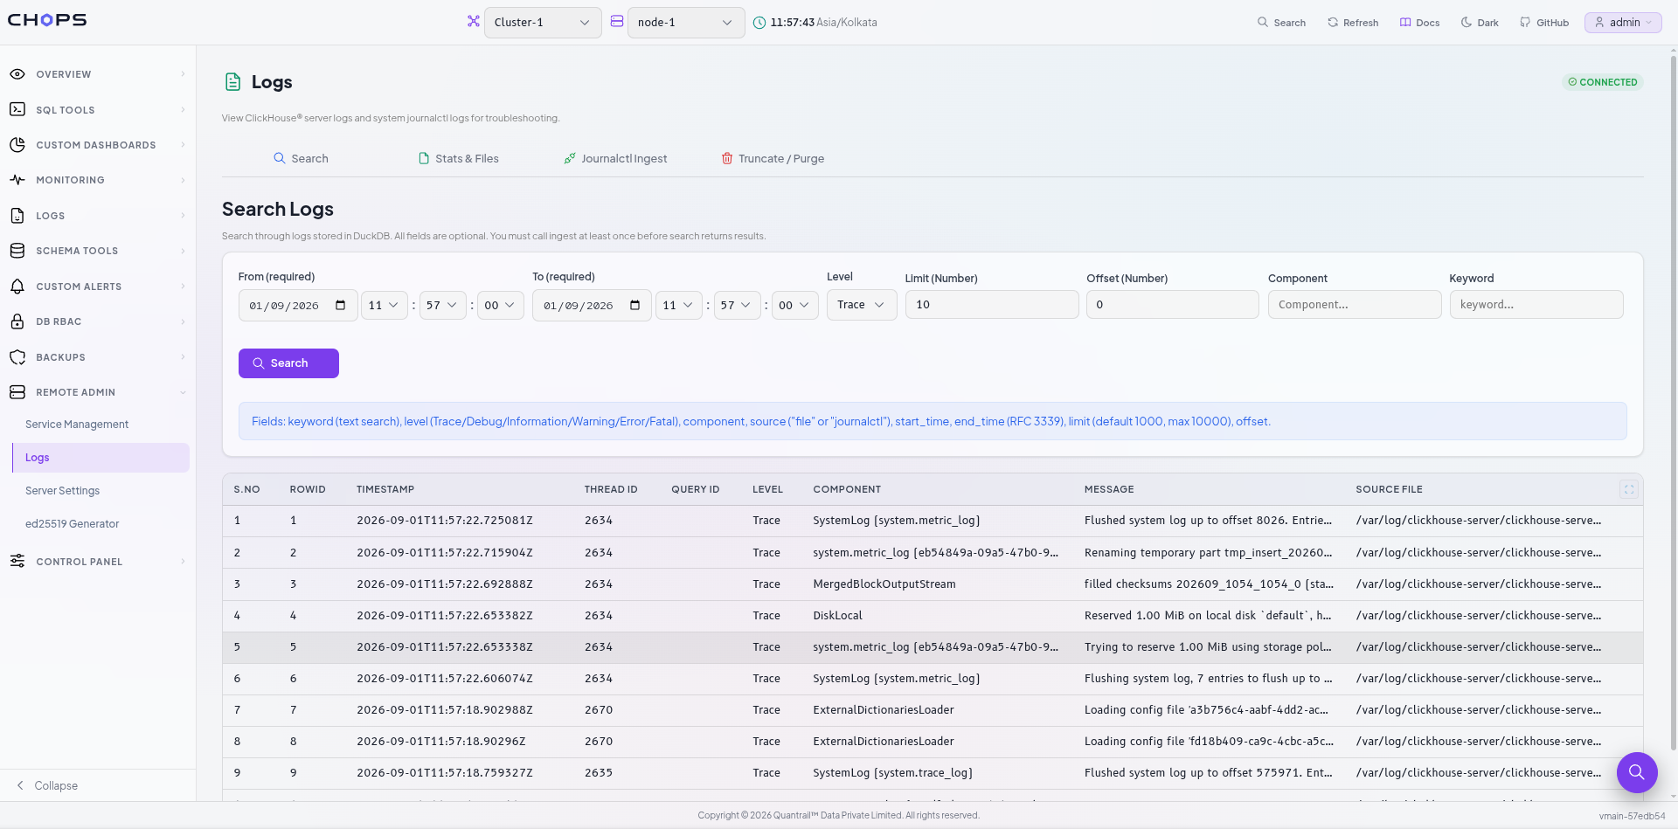Click the Control Panel sliders icon

pos(17,561)
